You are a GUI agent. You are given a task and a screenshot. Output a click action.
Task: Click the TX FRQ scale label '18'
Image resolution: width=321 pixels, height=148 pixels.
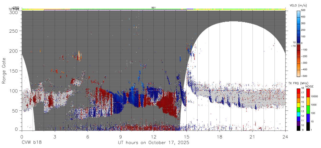303,88
